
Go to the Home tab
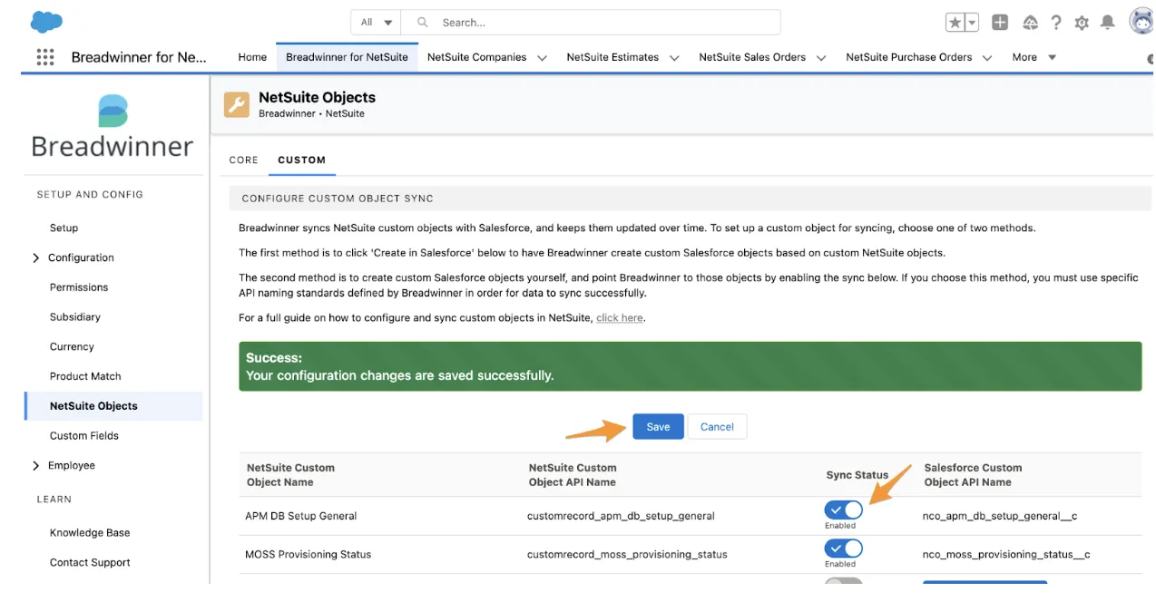(x=252, y=57)
